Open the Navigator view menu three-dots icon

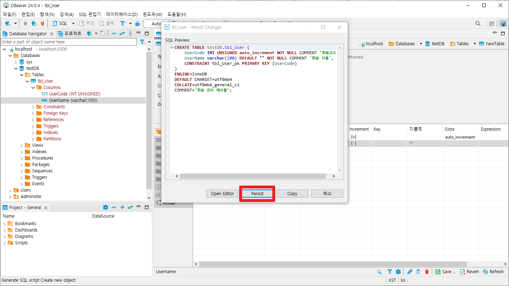130,33
